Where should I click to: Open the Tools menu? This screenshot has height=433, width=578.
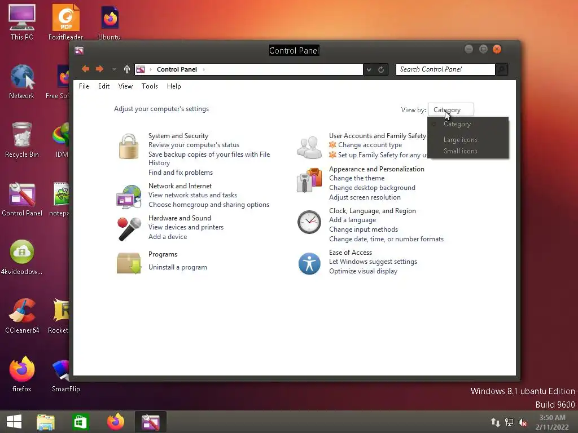coord(150,86)
